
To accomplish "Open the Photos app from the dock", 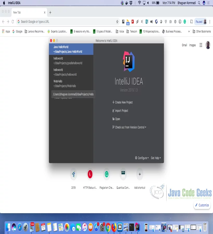I will tap(67, 227).
